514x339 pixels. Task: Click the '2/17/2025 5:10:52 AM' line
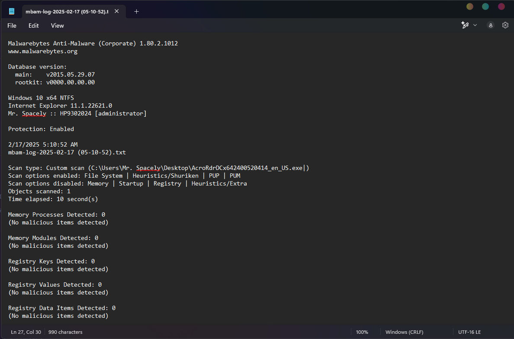42,144
